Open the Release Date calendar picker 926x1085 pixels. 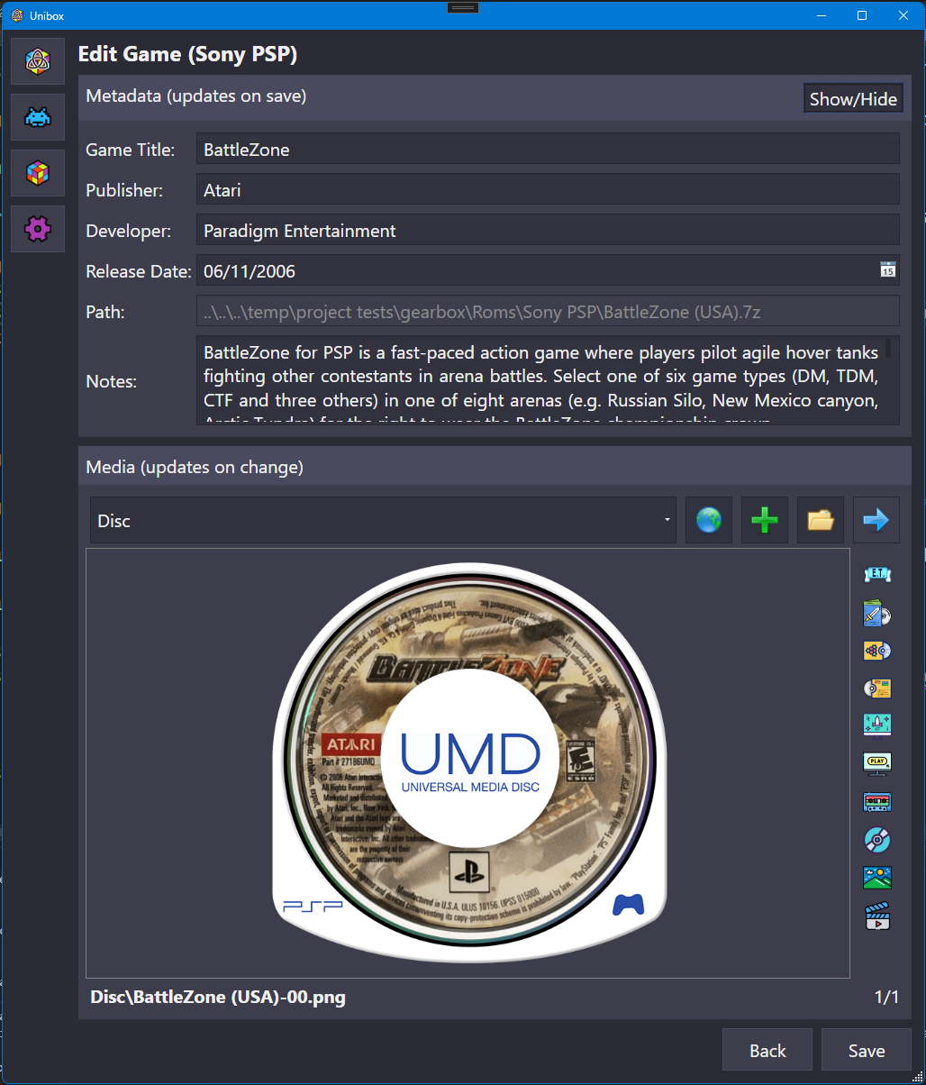tap(887, 269)
